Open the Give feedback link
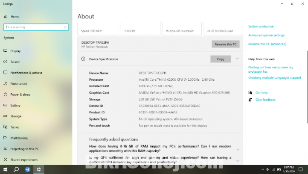Image resolution: width=308 pixels, height=174 pixels. 265,100
